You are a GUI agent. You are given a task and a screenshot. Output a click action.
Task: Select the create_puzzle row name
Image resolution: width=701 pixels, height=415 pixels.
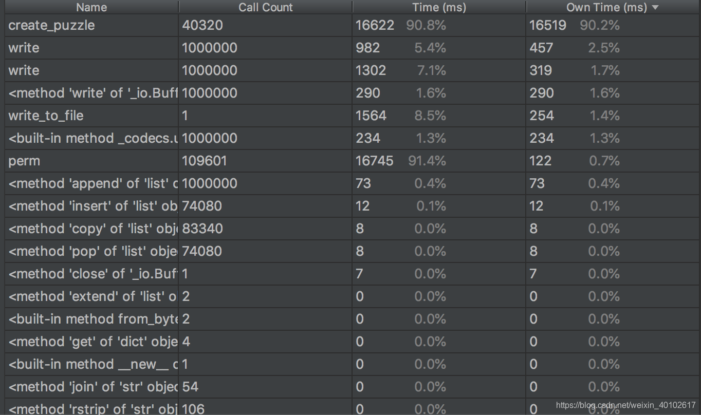coord(51,25)
